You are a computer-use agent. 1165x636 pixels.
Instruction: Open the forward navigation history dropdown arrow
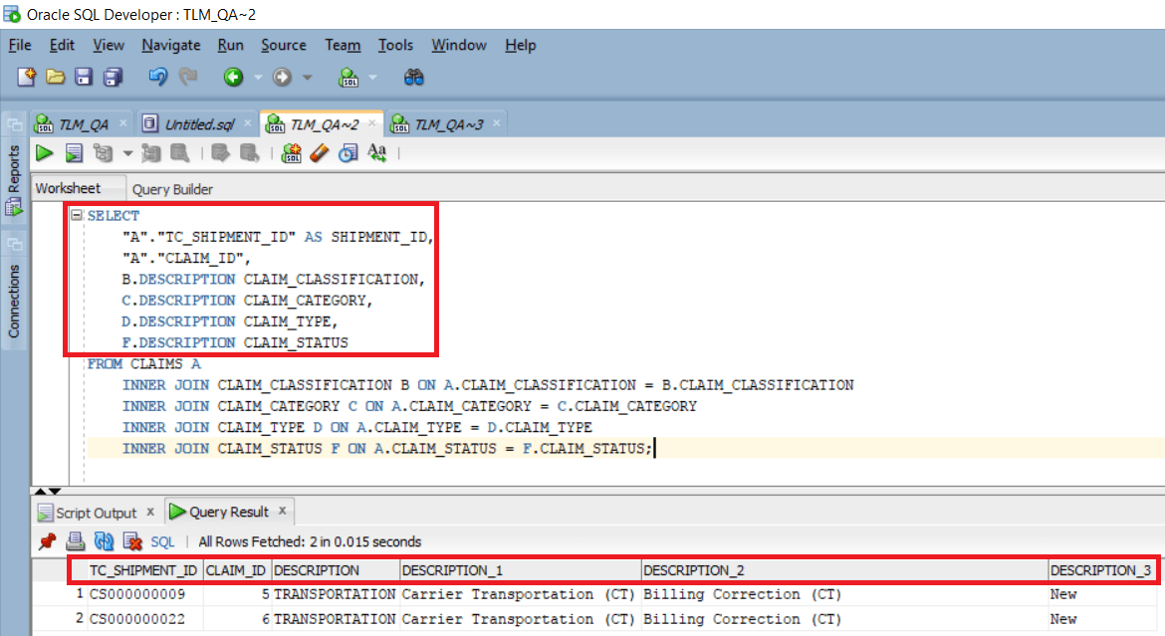(307, 78)
